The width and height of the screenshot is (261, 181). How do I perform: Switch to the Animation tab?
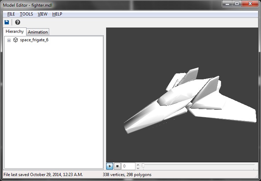(x=38, y=32)
